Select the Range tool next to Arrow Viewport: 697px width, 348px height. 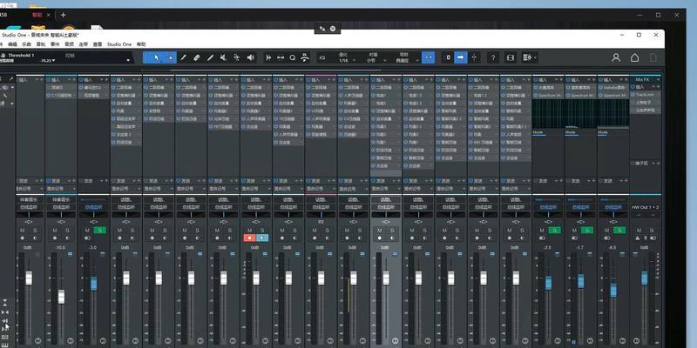click(170, 57)
